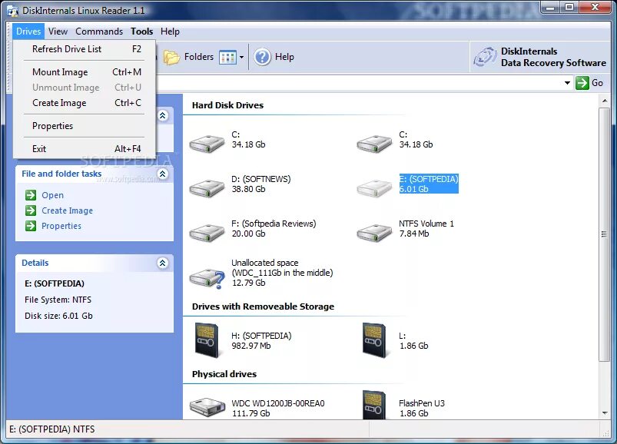The width and height of the screenshot is (617, 444).
Task: Click the 'Drives with Removeable Storage' header
Action: tap(263, 306)
